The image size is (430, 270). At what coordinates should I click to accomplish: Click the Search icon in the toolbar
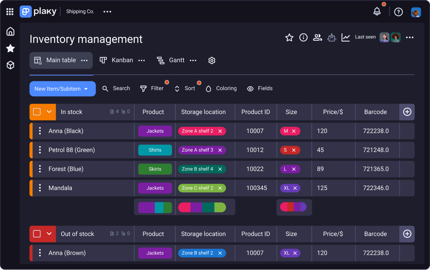click(x=105, y=88)
